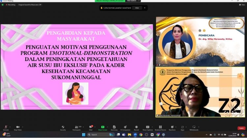The height and width of the screenshot is (138, 247).
Task: Open the weather widget showing 32°C
Action: pos(7,134)
